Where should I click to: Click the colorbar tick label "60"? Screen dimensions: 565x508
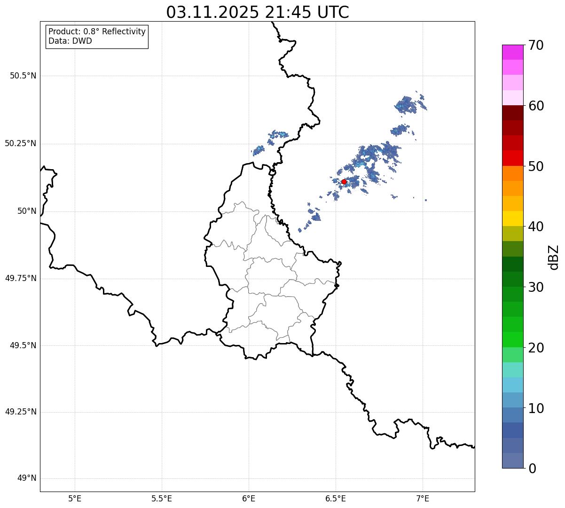[536, 106]
